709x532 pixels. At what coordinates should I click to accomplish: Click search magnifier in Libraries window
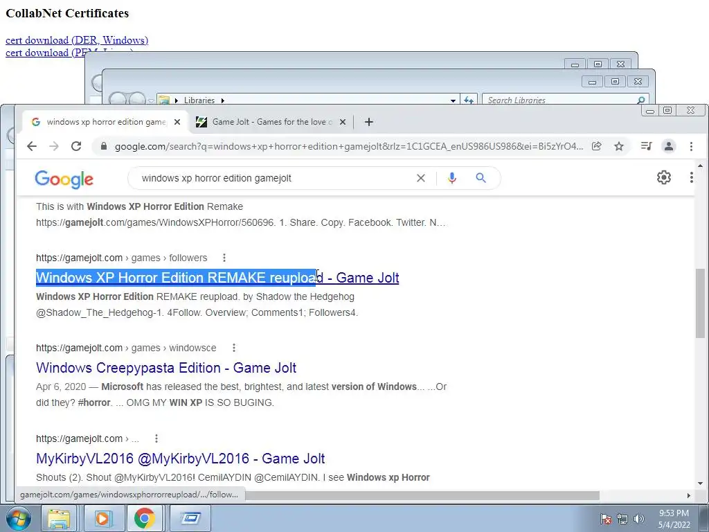click(640, 100)
